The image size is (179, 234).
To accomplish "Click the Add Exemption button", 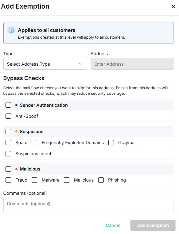I will click(x=153, y=225).
